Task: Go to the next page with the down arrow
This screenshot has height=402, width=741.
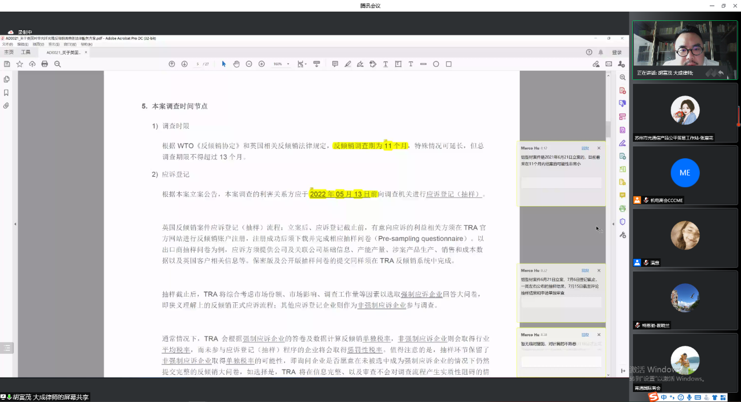Action: (184, 64)
